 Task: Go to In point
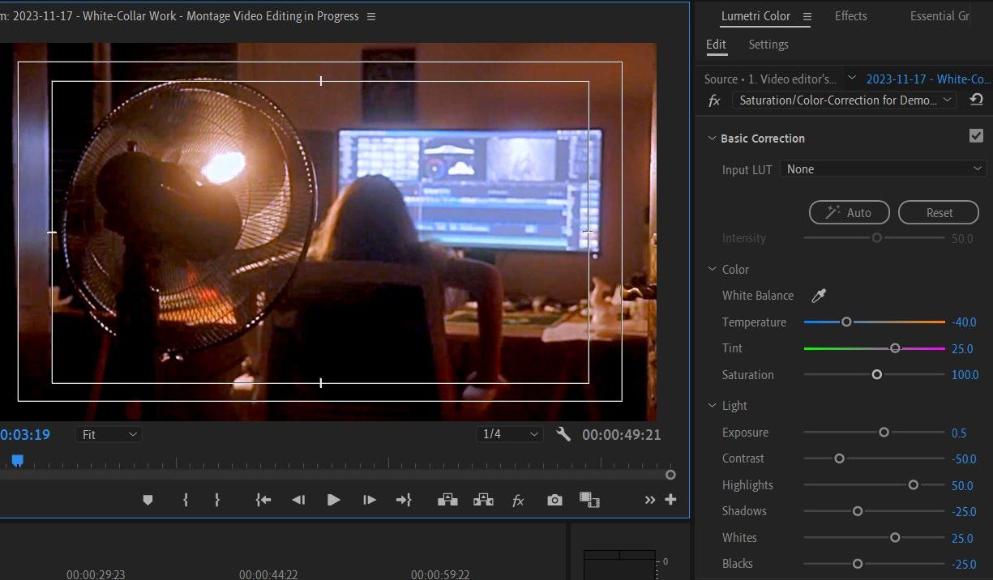tap(263, 500)
